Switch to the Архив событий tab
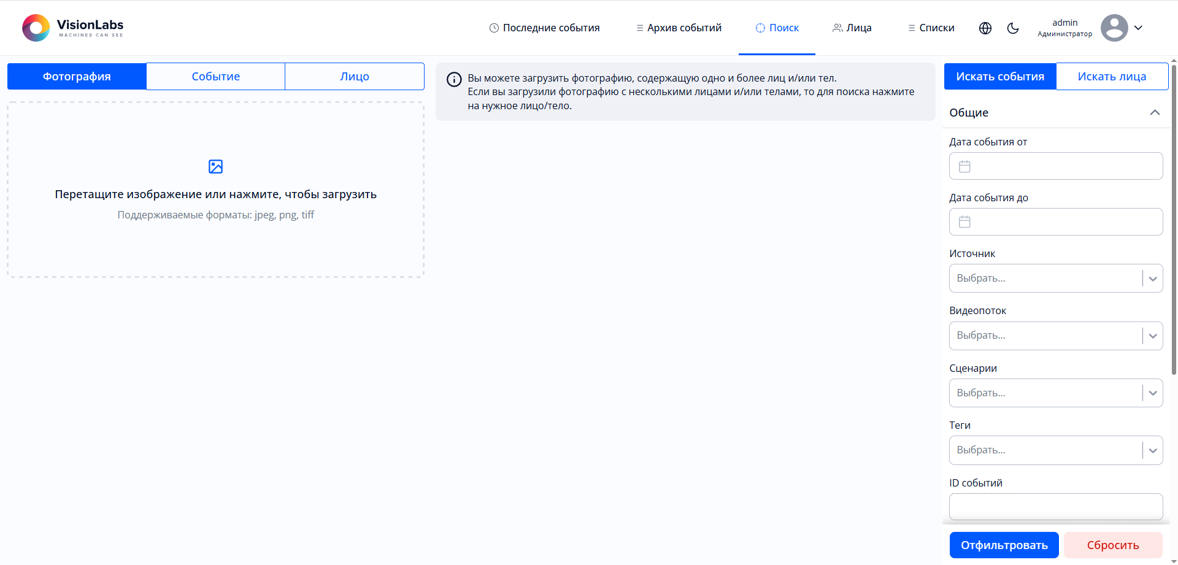 pos(678,28)
